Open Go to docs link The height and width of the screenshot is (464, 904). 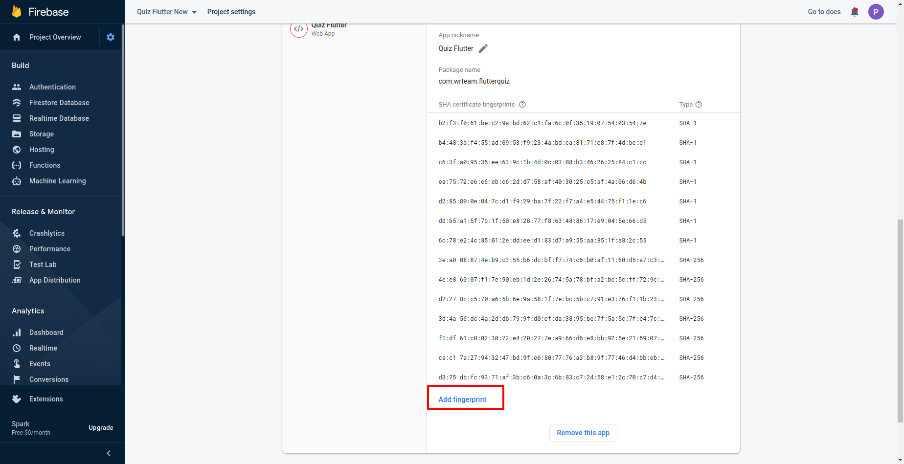click(x=824, y=12)
